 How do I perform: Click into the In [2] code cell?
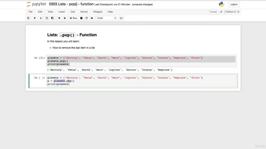141,61
